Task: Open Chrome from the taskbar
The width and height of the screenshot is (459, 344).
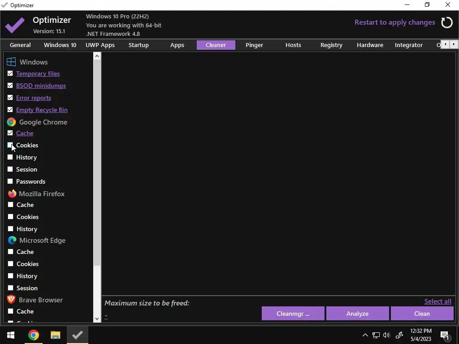Action: pyautogui.click(x=33, y=335)
